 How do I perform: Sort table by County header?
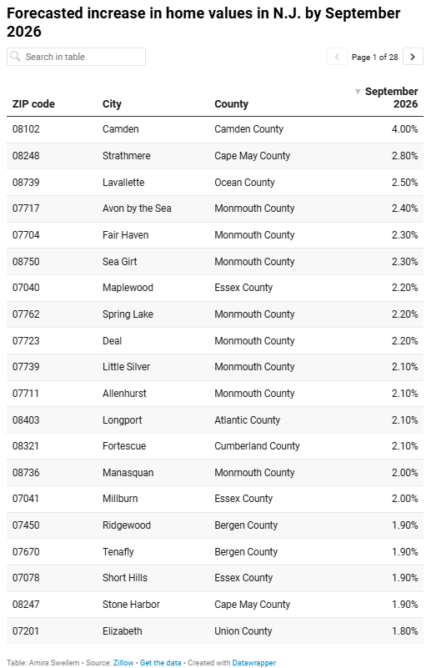[x=231, y=104]
